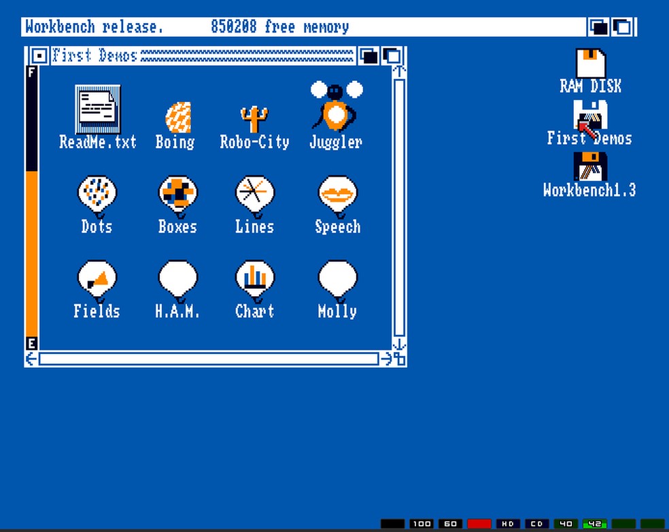Click the 40 floppy track indicator
Screen dimensions: 669x532
tap(566, 523)
